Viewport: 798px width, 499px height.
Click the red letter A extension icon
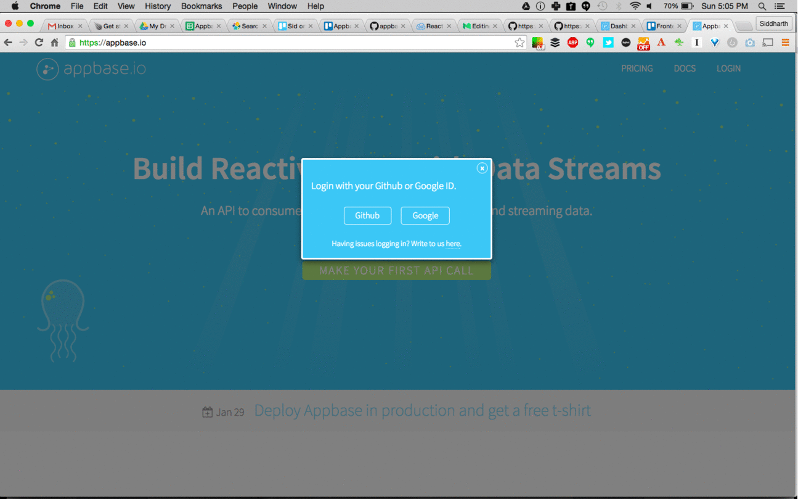click(x=661, y=43)
